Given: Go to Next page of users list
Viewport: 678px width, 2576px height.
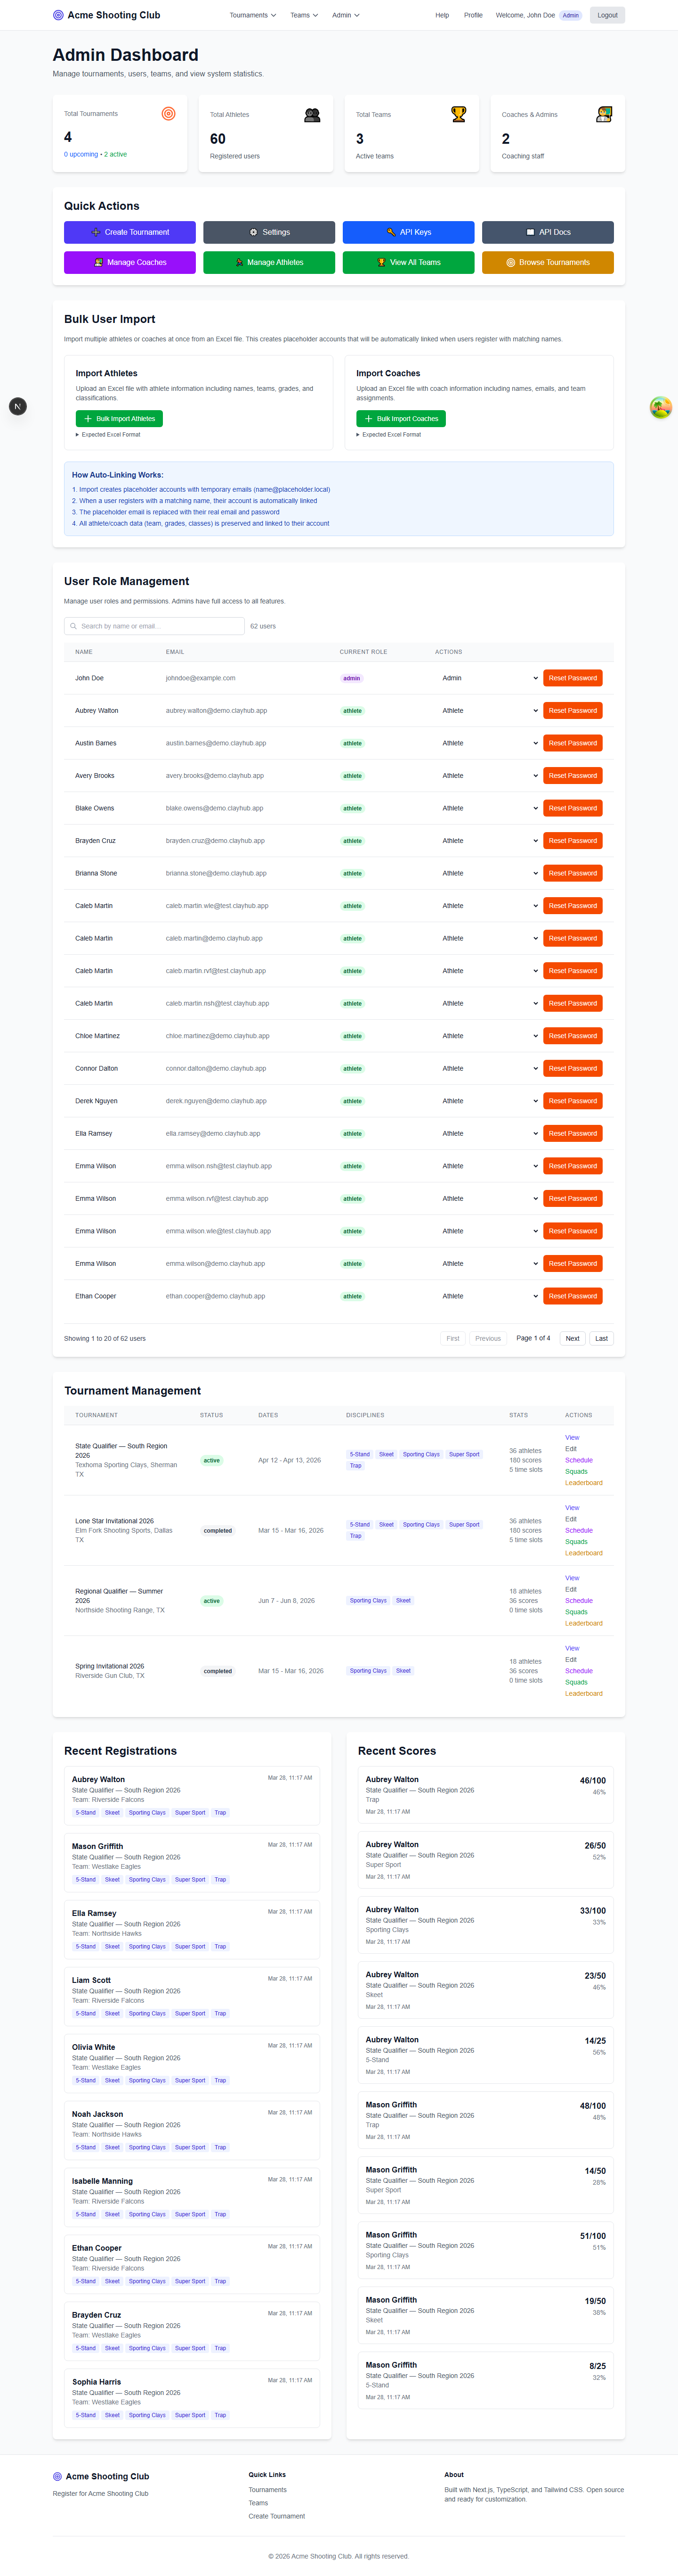Looking at the screenshot, I should point(572,1338).
